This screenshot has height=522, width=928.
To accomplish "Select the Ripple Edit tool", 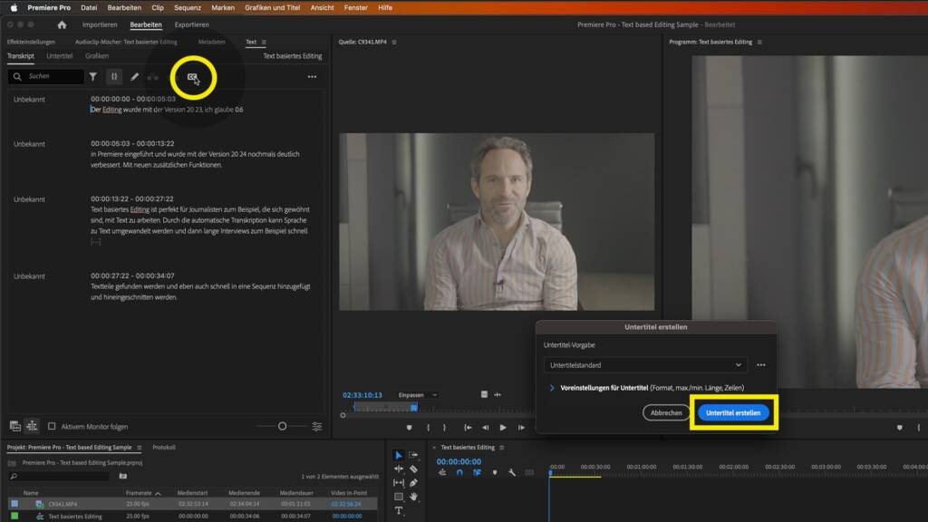I will [x=399, y=469].
